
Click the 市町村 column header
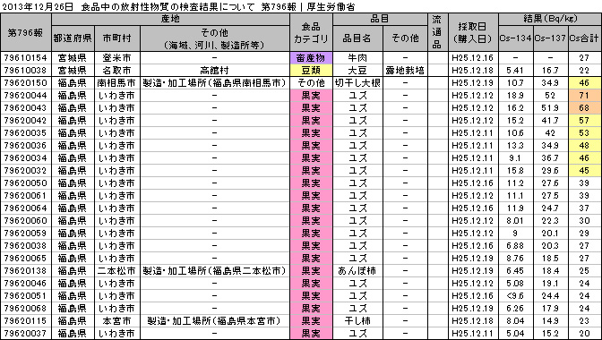tap(117, 38)
